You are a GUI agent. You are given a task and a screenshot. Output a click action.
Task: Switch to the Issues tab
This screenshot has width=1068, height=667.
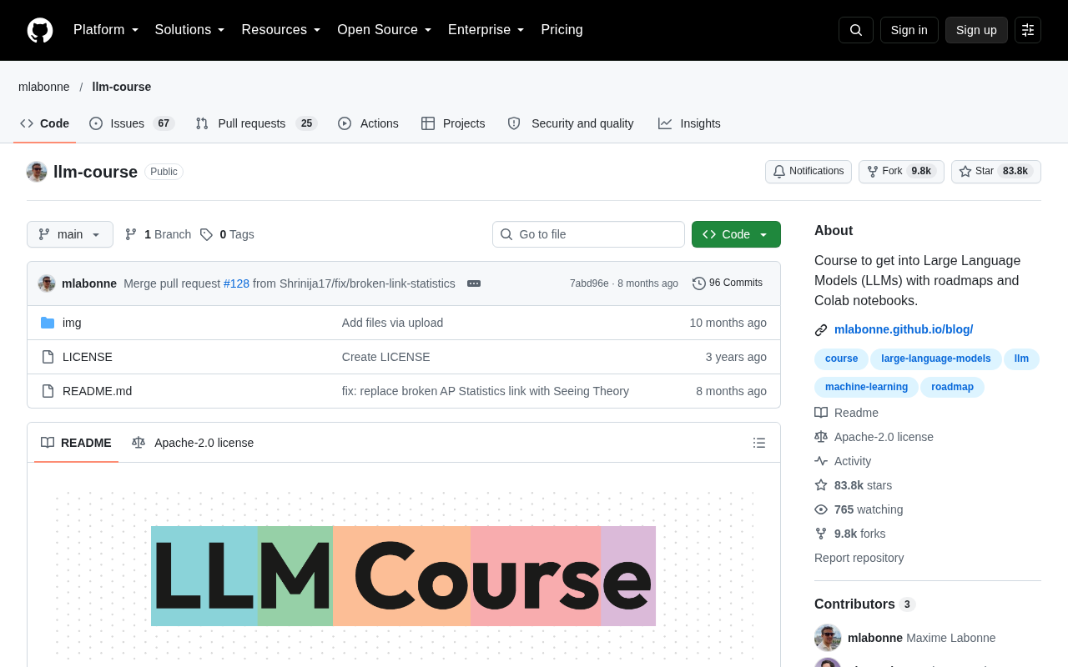[132, 123]
